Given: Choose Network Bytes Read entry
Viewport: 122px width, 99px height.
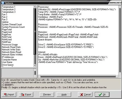Looking at the screenshot, I should point(12,52).
